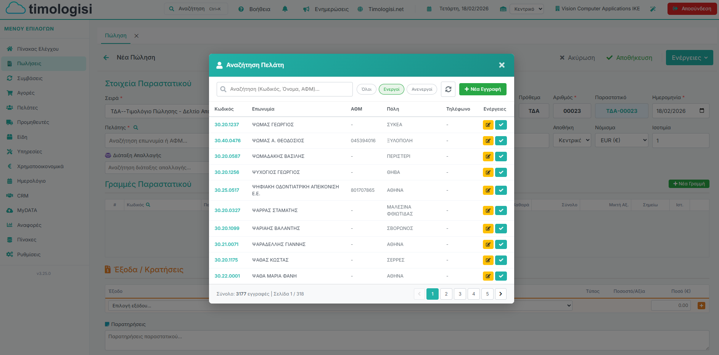This screenshot has height=355, width=719.
Task: Go to next page with arrow
Action: pos(500,294)
